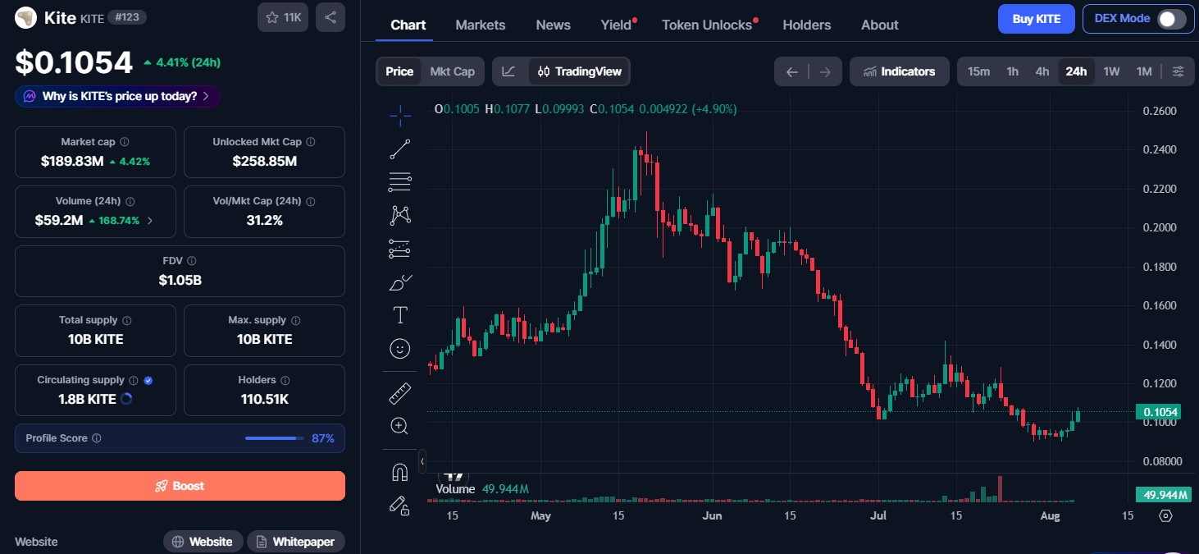Select the crosshair cursor tool
Viewport: 1199px width, 554px height.
coord(400,116)
